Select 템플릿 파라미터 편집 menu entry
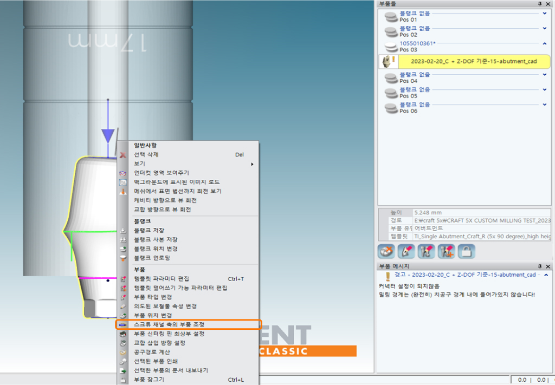 pyautogui.click(x=161, y=278)
